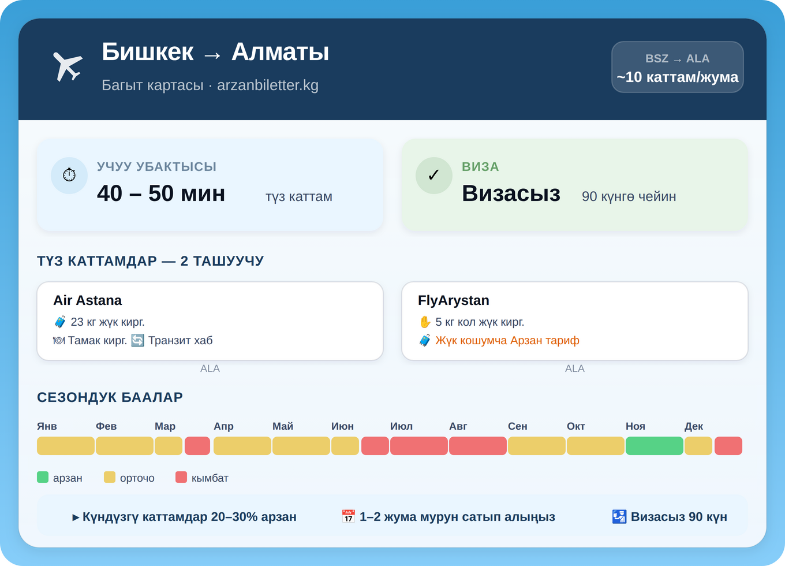Click the green November price bar

tap(652, 445)
